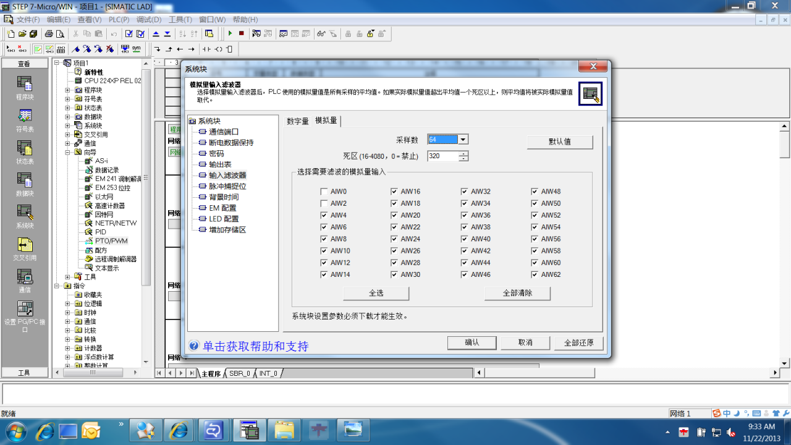Collapse the 指令 instructions node in the tree

pyautogui.click(x=57, y=286)
